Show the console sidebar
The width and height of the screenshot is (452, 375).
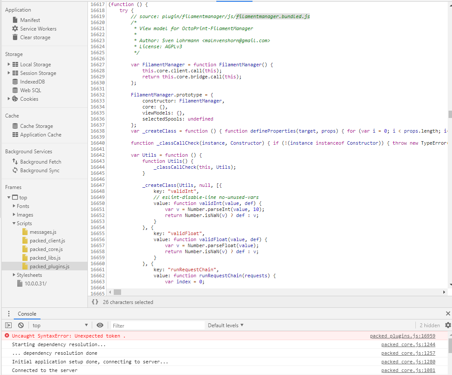click(x=8, y=325)
